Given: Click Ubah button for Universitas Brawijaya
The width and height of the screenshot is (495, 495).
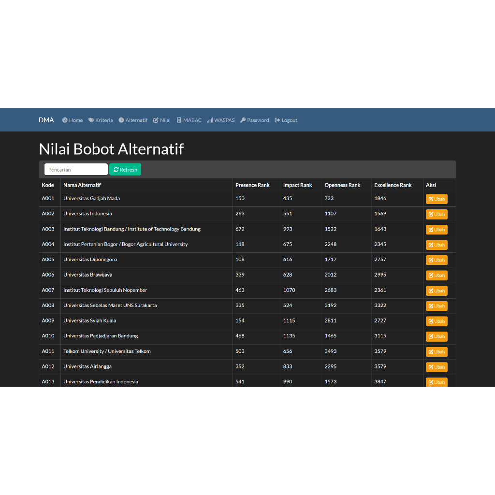Looking at the screenshot, I should (x=437, y=276).
